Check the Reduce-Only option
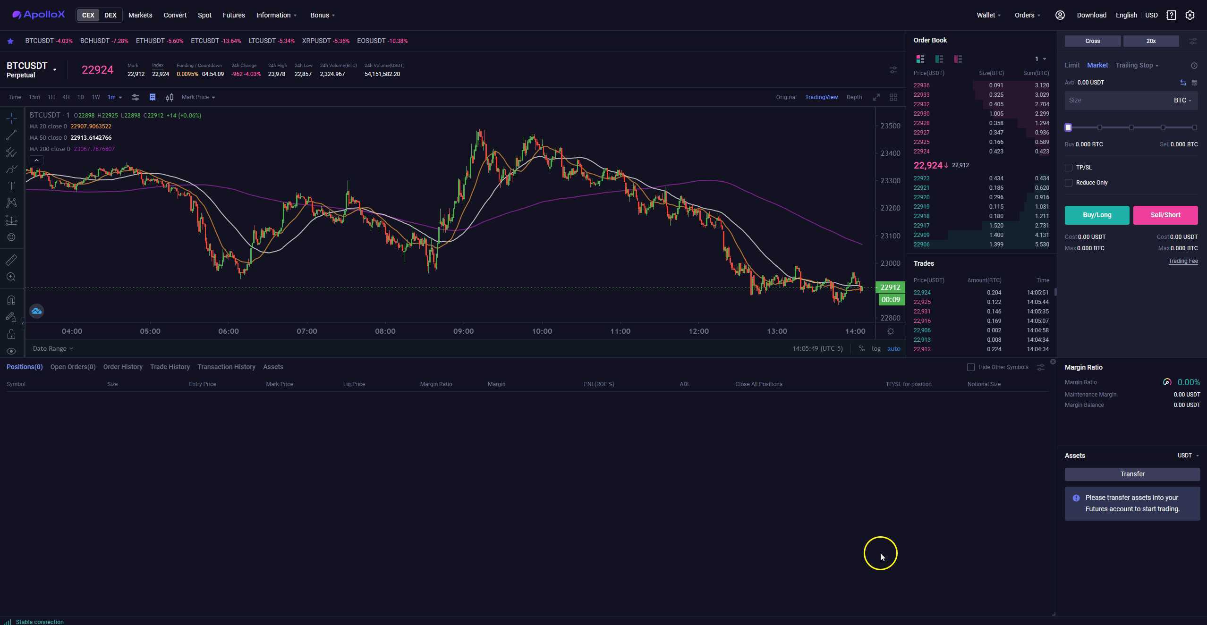Image resolution: width=1207 pixels, height=625 pixels. 1069,183
